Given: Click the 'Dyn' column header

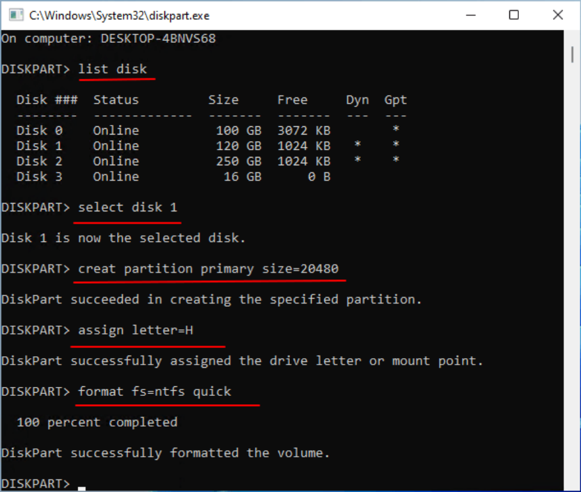Looking at the screenshot, I should coord(358,100).
